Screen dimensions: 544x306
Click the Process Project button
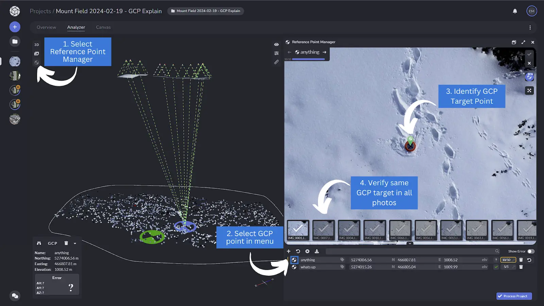[514, 296]
